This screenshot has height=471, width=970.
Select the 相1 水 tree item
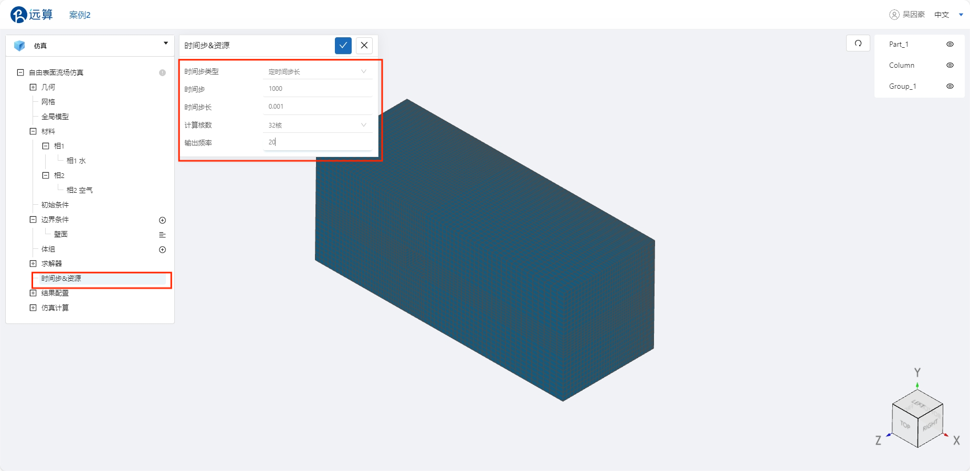[76, 161]
